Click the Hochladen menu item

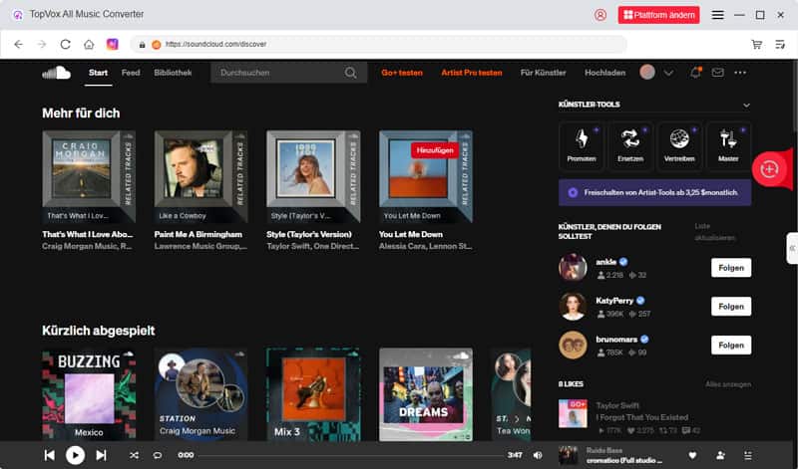click(604, 73)
